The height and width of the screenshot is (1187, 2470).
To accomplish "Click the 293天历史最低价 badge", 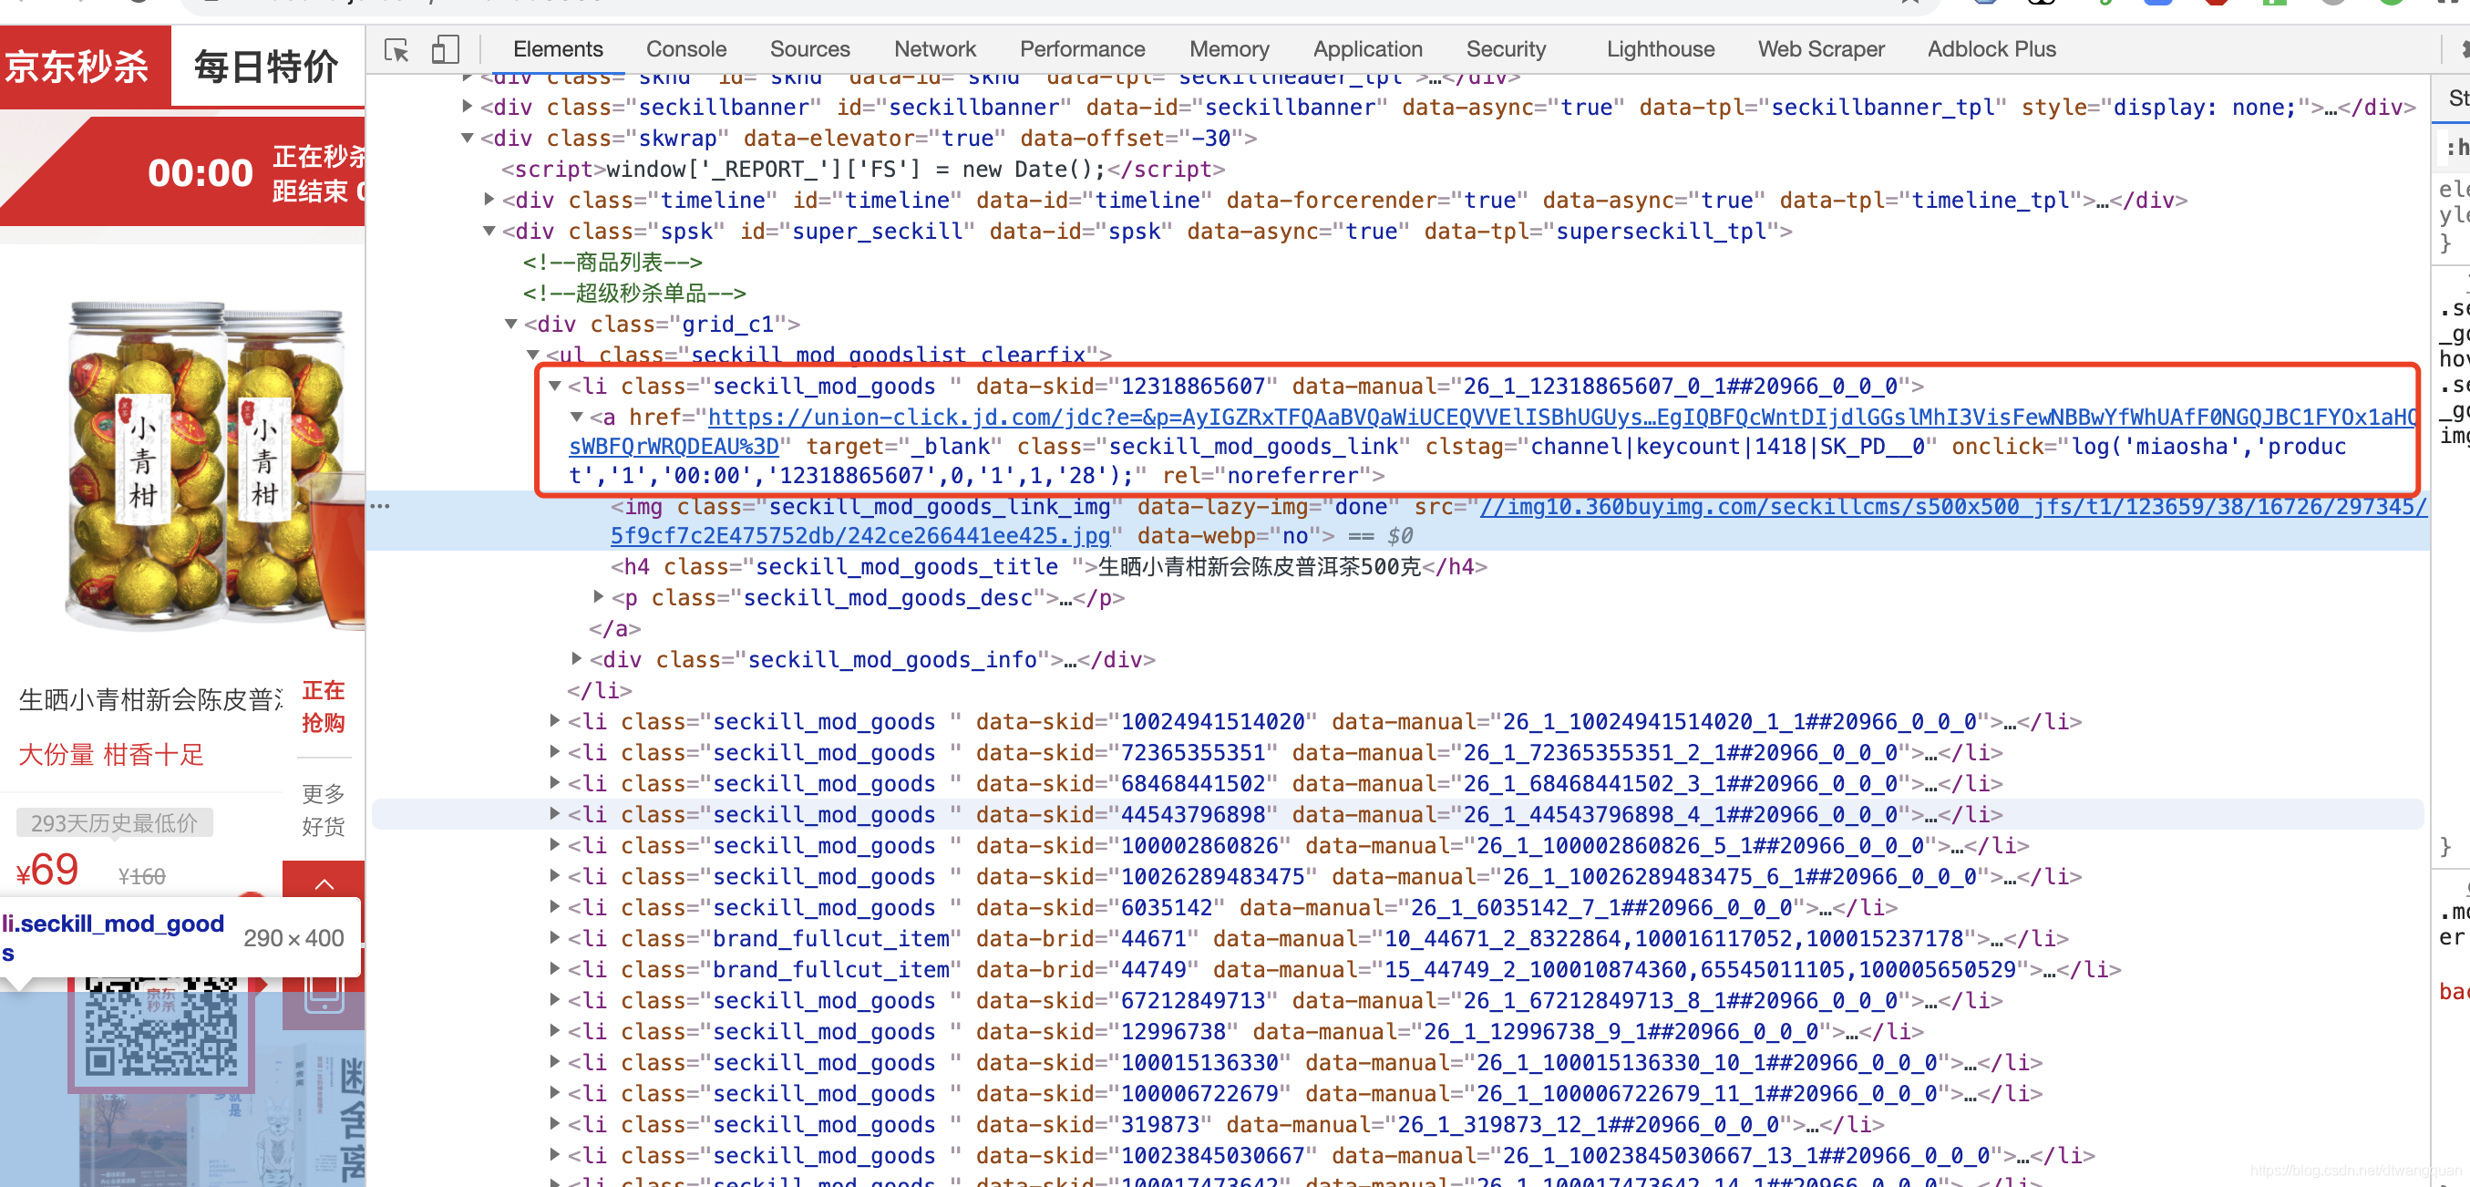I will tap(114, 822).
